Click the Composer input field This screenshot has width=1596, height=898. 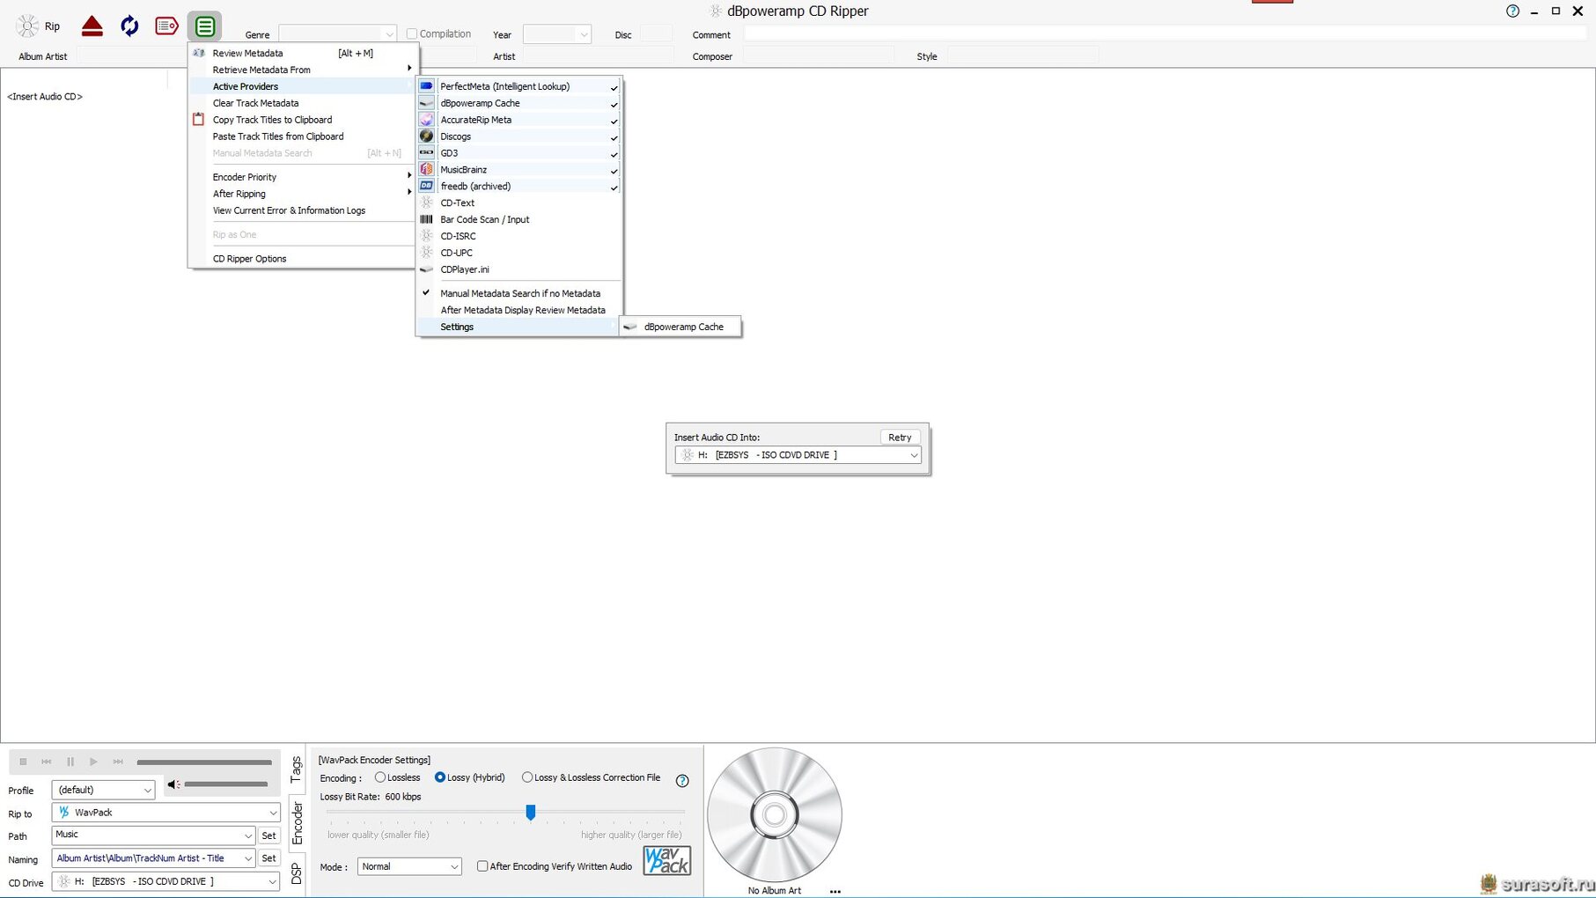(818, 55)
